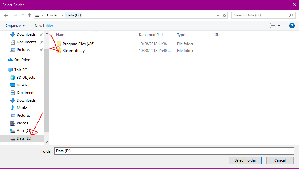The height and width of the screenshot is (169, 299).
Task: Open Videos under This PC
Action: [19, 123]
